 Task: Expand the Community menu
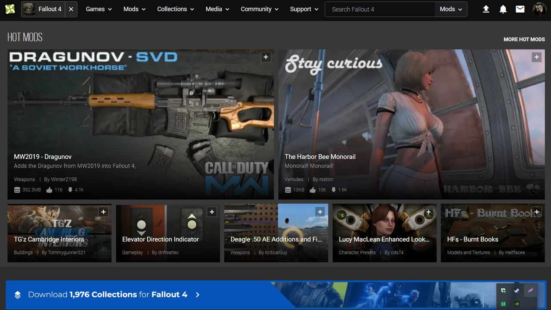[x=260, y=9]
